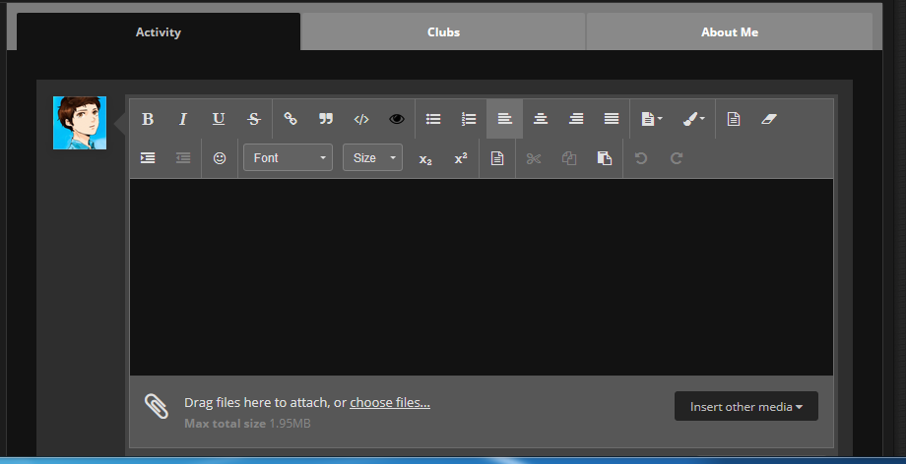906x464 pixels.
Task: Decrease paragraph indent
Action: click(183, 158)
